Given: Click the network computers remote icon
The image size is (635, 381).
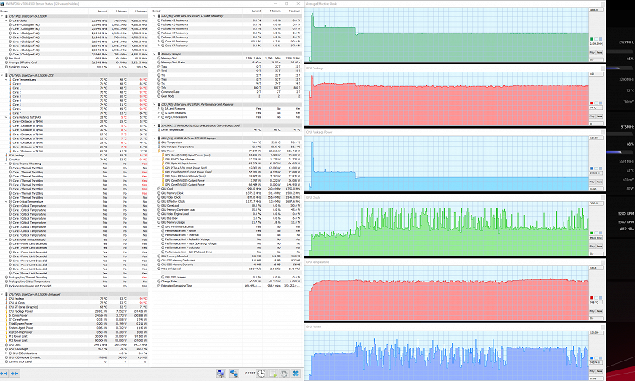Looking at the screenshot, I should tap(234, 374).
